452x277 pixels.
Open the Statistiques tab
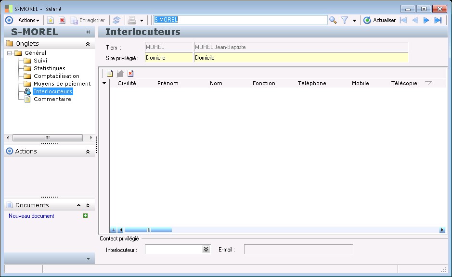[x=50, y=68]
